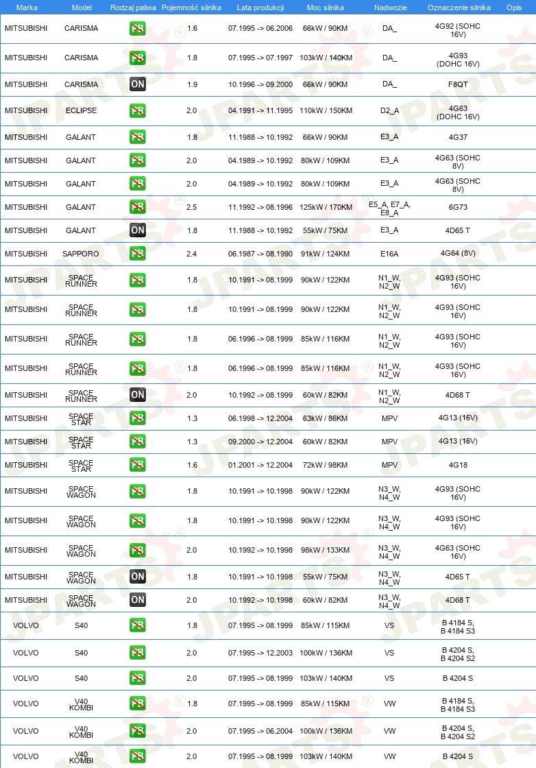Click the Moc silnika column header

click(x=325, y=8)
